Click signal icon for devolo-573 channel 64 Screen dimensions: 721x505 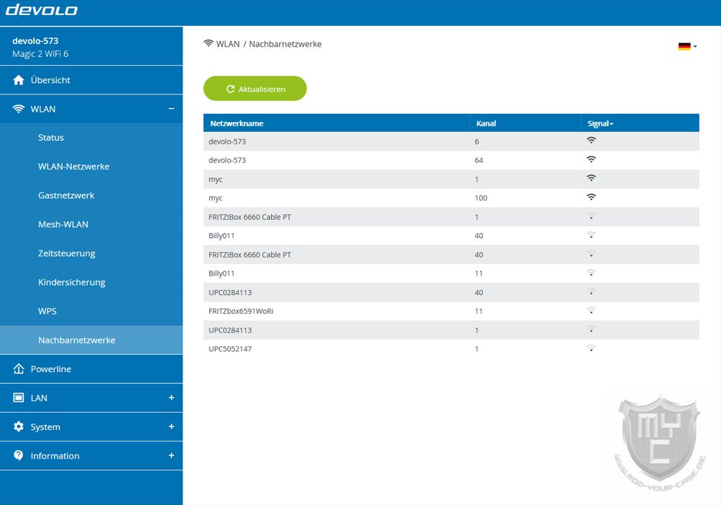coord(591,159)
